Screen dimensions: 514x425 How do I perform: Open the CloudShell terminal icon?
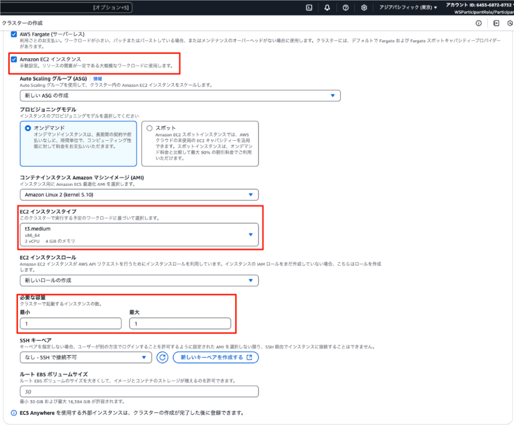(x=310, y=8)
